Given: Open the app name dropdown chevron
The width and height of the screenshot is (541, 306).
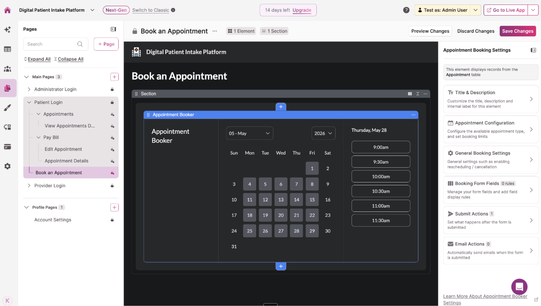Looking at the screenshot, I should click(92, 10).
